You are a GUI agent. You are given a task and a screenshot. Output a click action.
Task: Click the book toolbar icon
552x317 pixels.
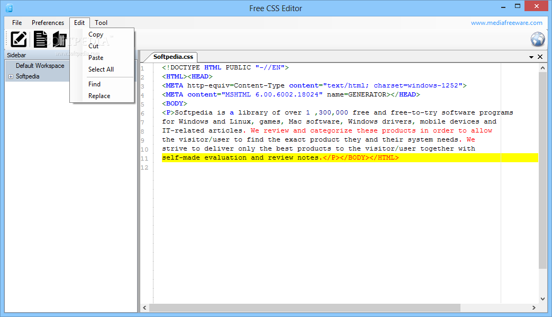[x=59, y=39]
